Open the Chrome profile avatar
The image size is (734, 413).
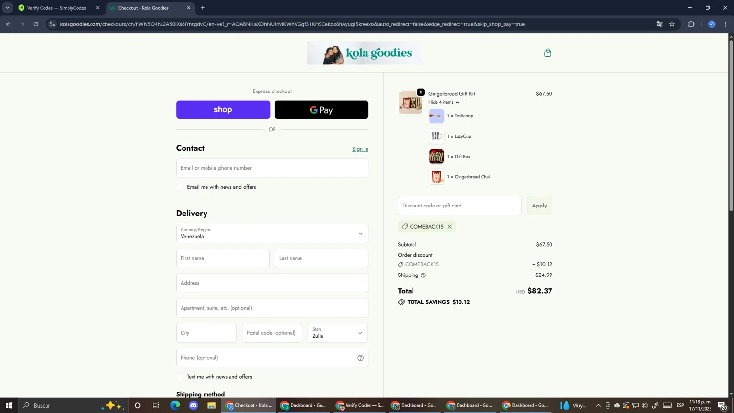711,24
